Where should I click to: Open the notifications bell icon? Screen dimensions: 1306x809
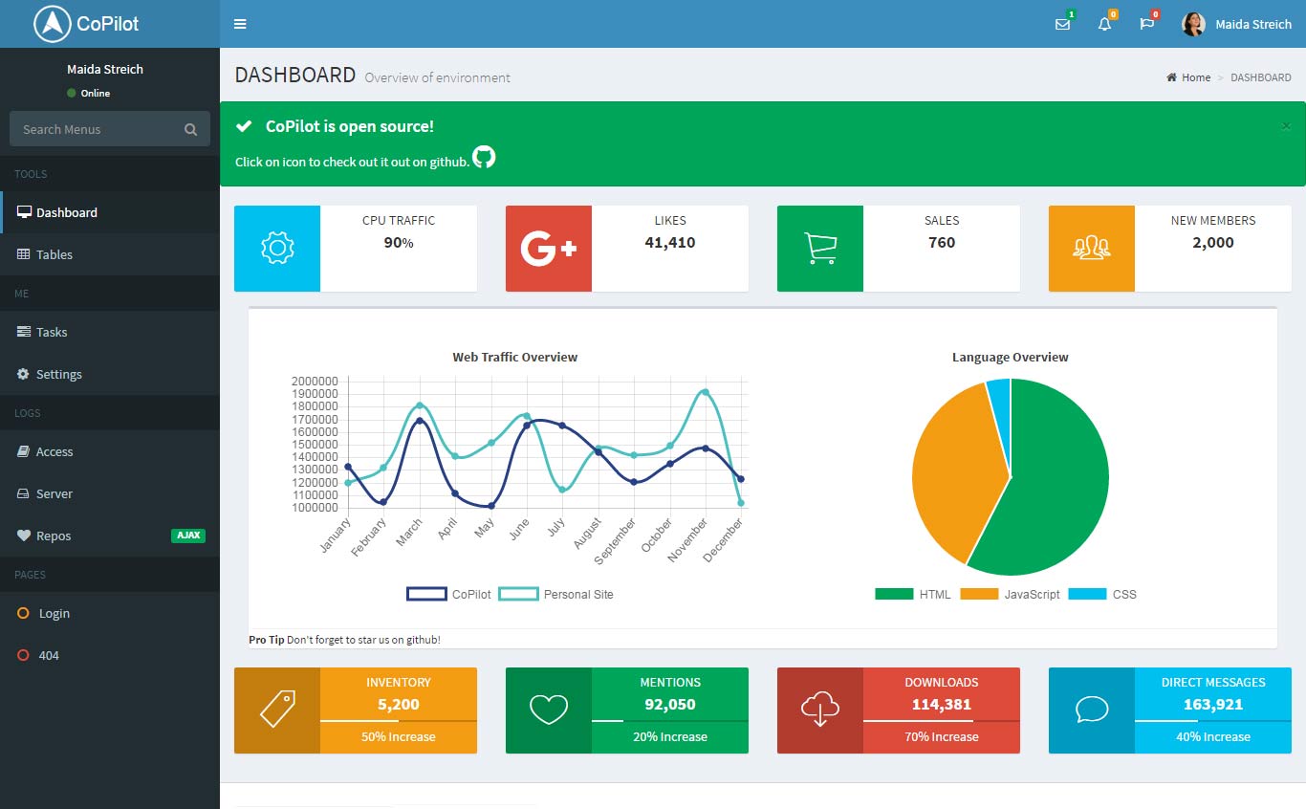(x=1104, y=25)
